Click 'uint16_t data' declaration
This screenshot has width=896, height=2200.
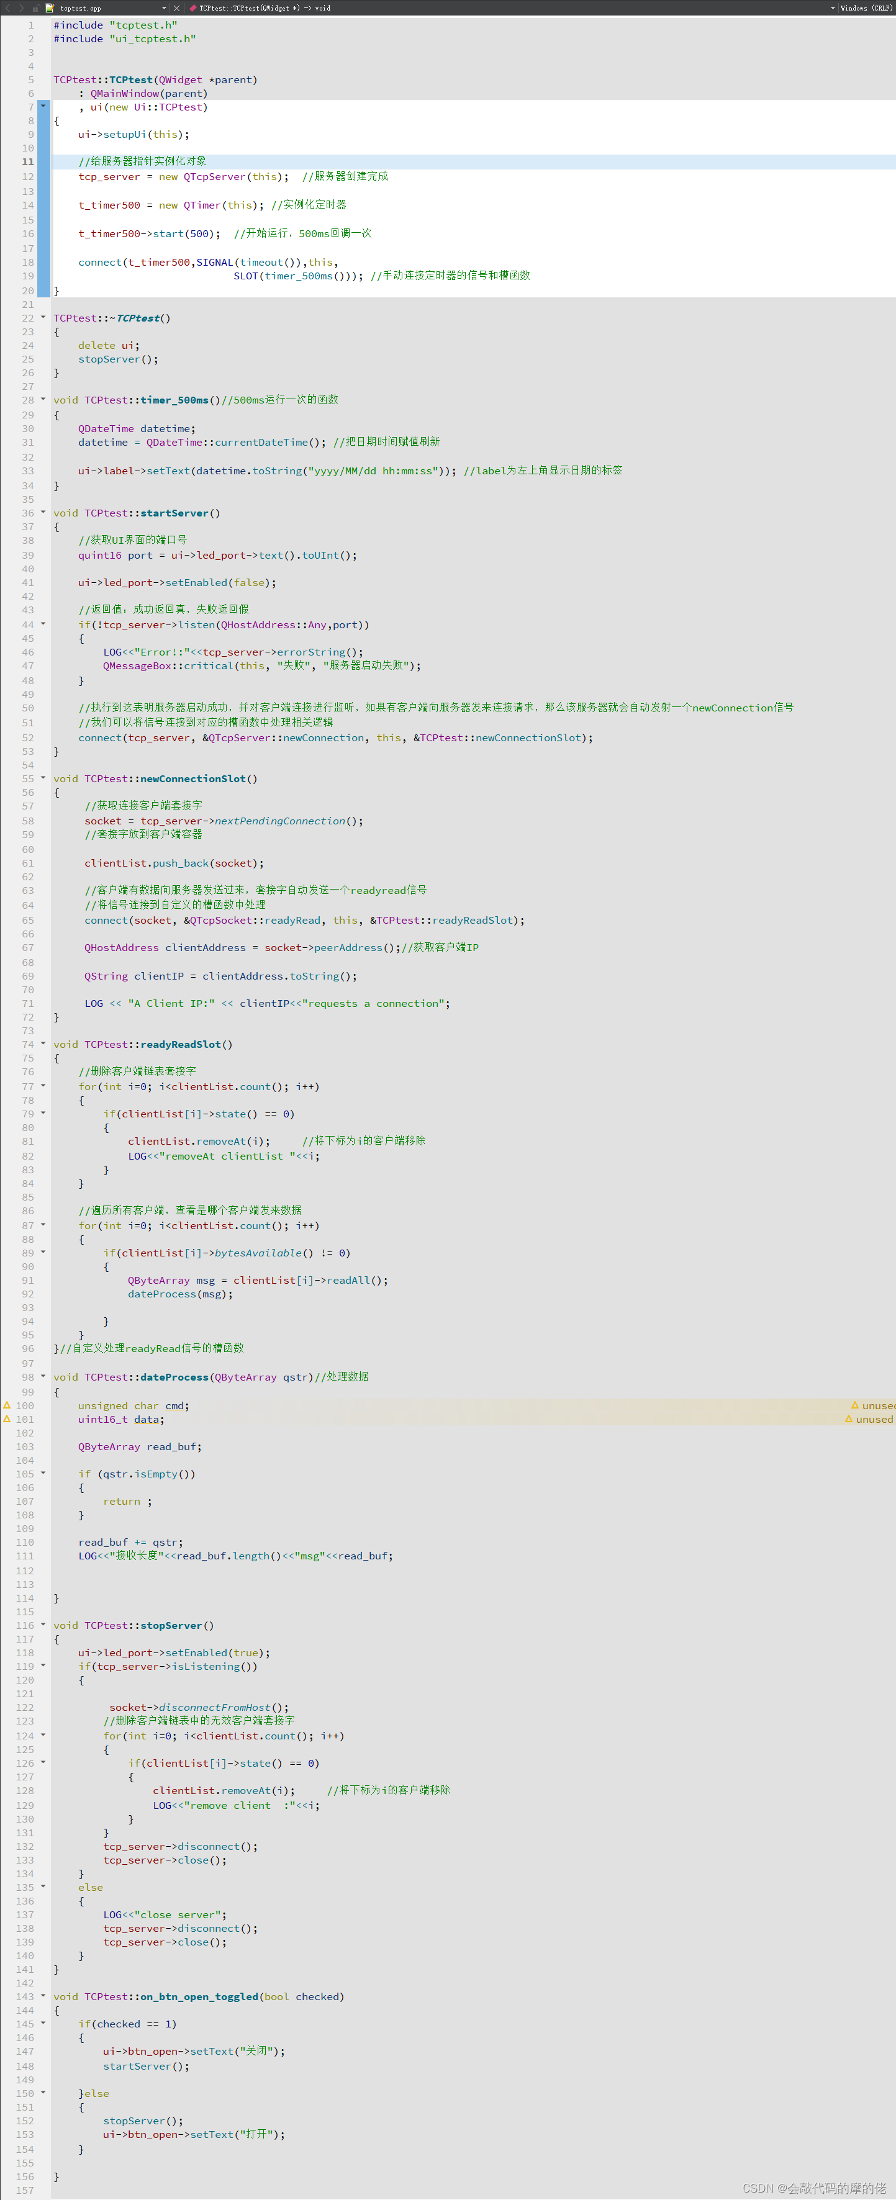[121, 1418]
